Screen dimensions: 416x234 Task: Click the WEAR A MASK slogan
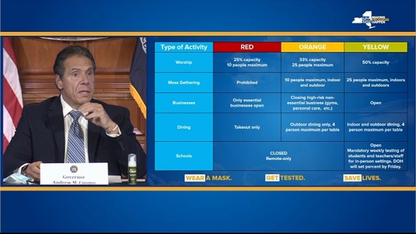point(208,178)
